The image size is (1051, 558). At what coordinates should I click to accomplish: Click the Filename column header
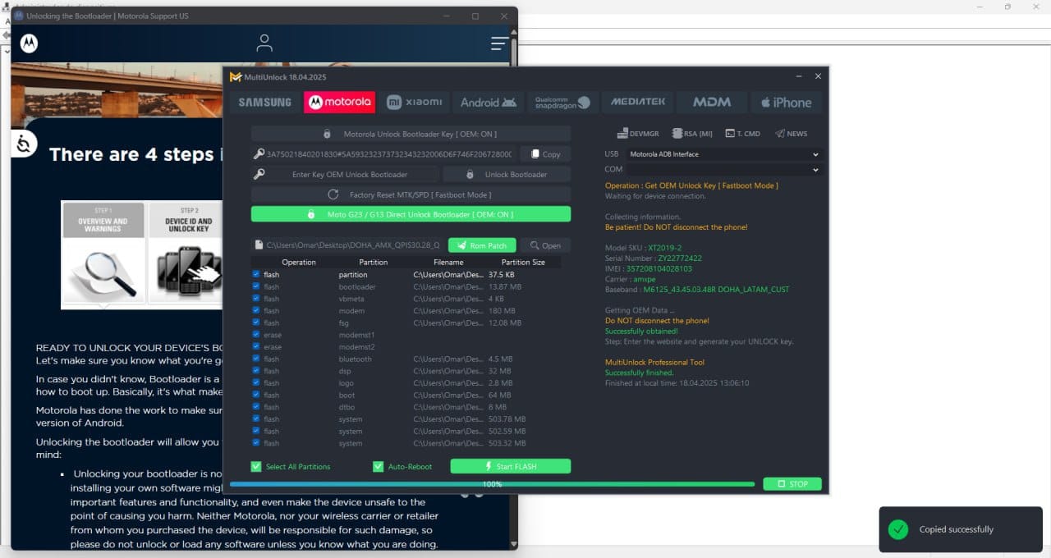tap(448, 263)
